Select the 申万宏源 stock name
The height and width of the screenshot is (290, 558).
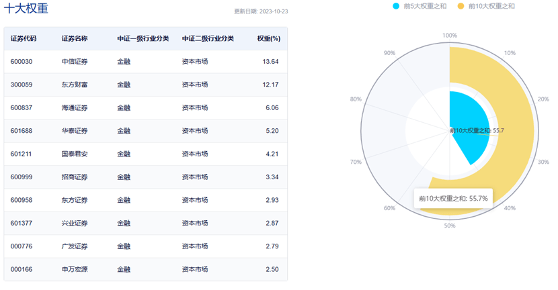pyautogui.click(x=74, y=269)
